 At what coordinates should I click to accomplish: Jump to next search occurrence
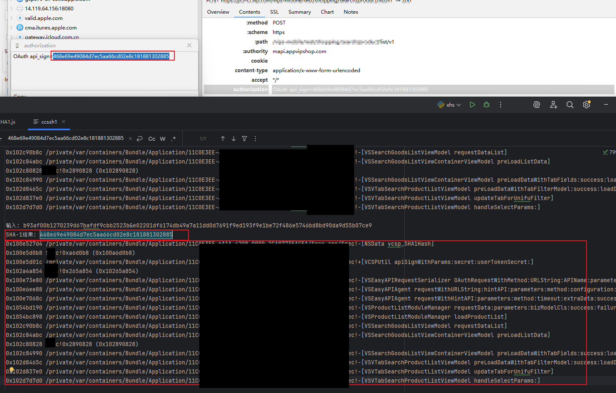(234, 139)
